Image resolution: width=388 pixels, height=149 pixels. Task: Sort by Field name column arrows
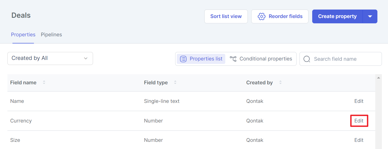44,82
